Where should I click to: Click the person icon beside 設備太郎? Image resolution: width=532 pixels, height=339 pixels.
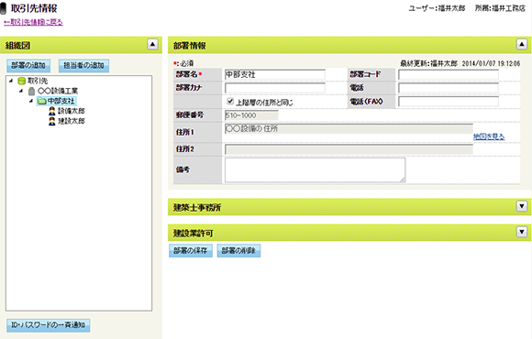pyautogui.click(x=52, y=111)
